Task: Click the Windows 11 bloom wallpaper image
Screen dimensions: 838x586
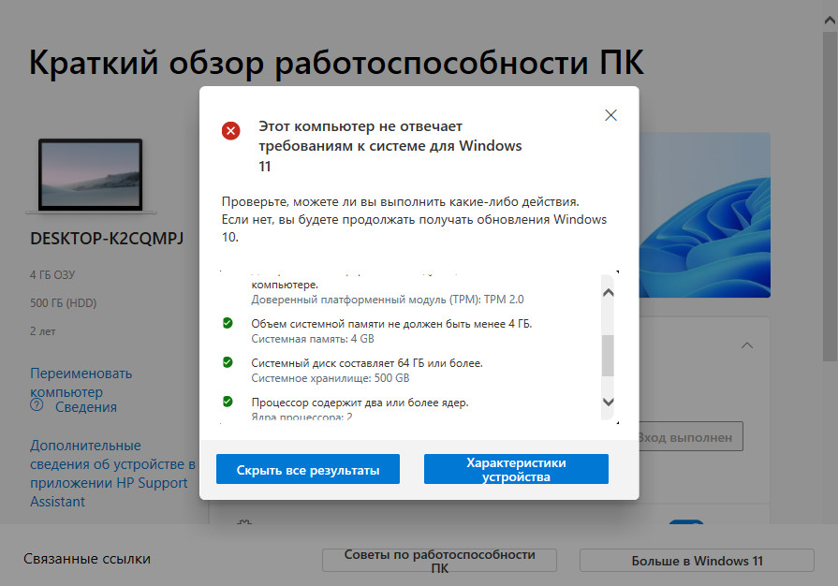Action: click(704, 214)
